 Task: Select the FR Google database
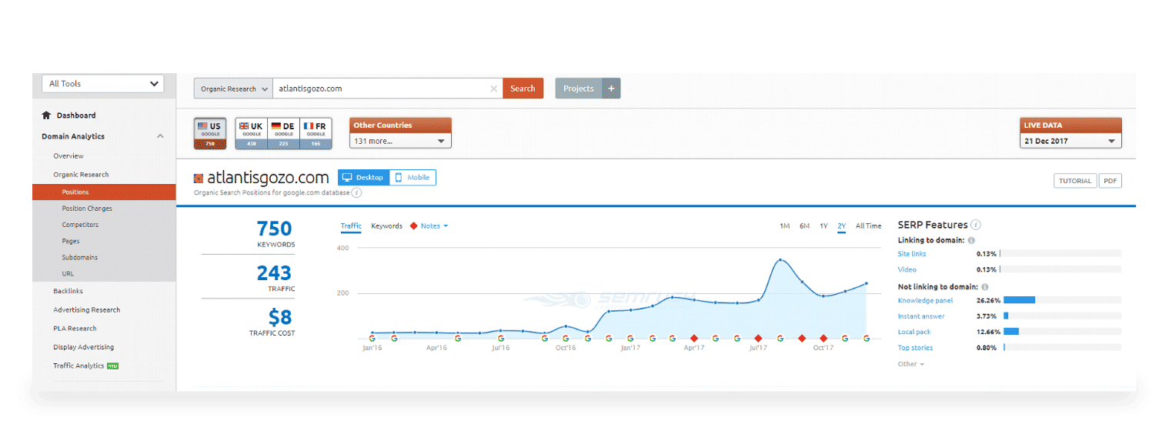click(x=316, y=133)
